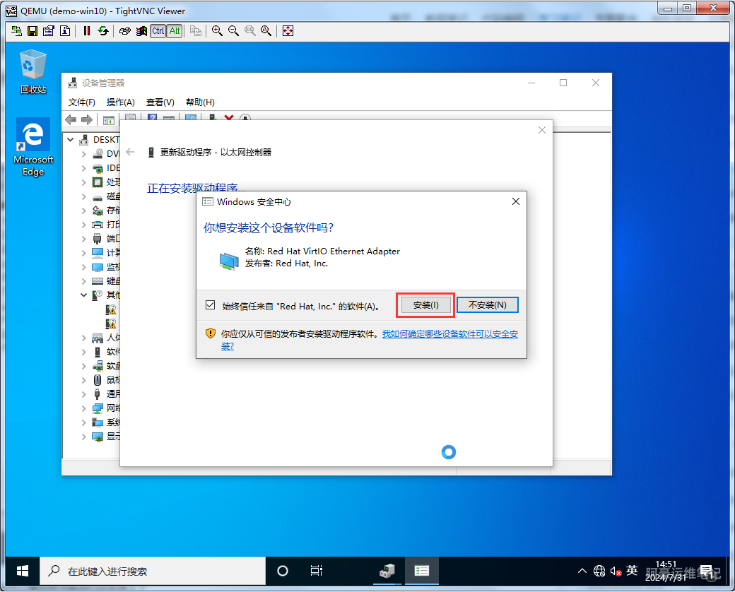Open TightVNC connection options icon
Image resolution: width=735 pixels, height=592 pixels.
tap(49, 31)
